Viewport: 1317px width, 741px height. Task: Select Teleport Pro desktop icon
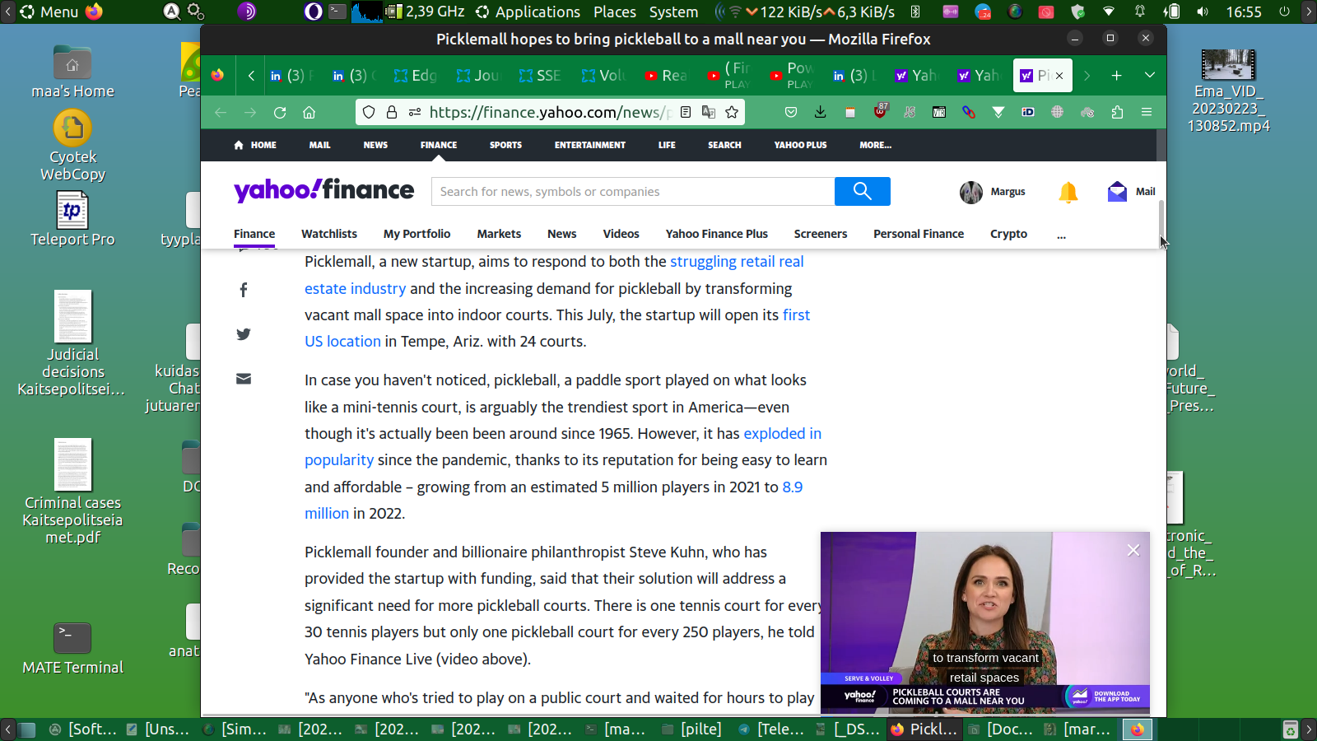pos(72,220)
